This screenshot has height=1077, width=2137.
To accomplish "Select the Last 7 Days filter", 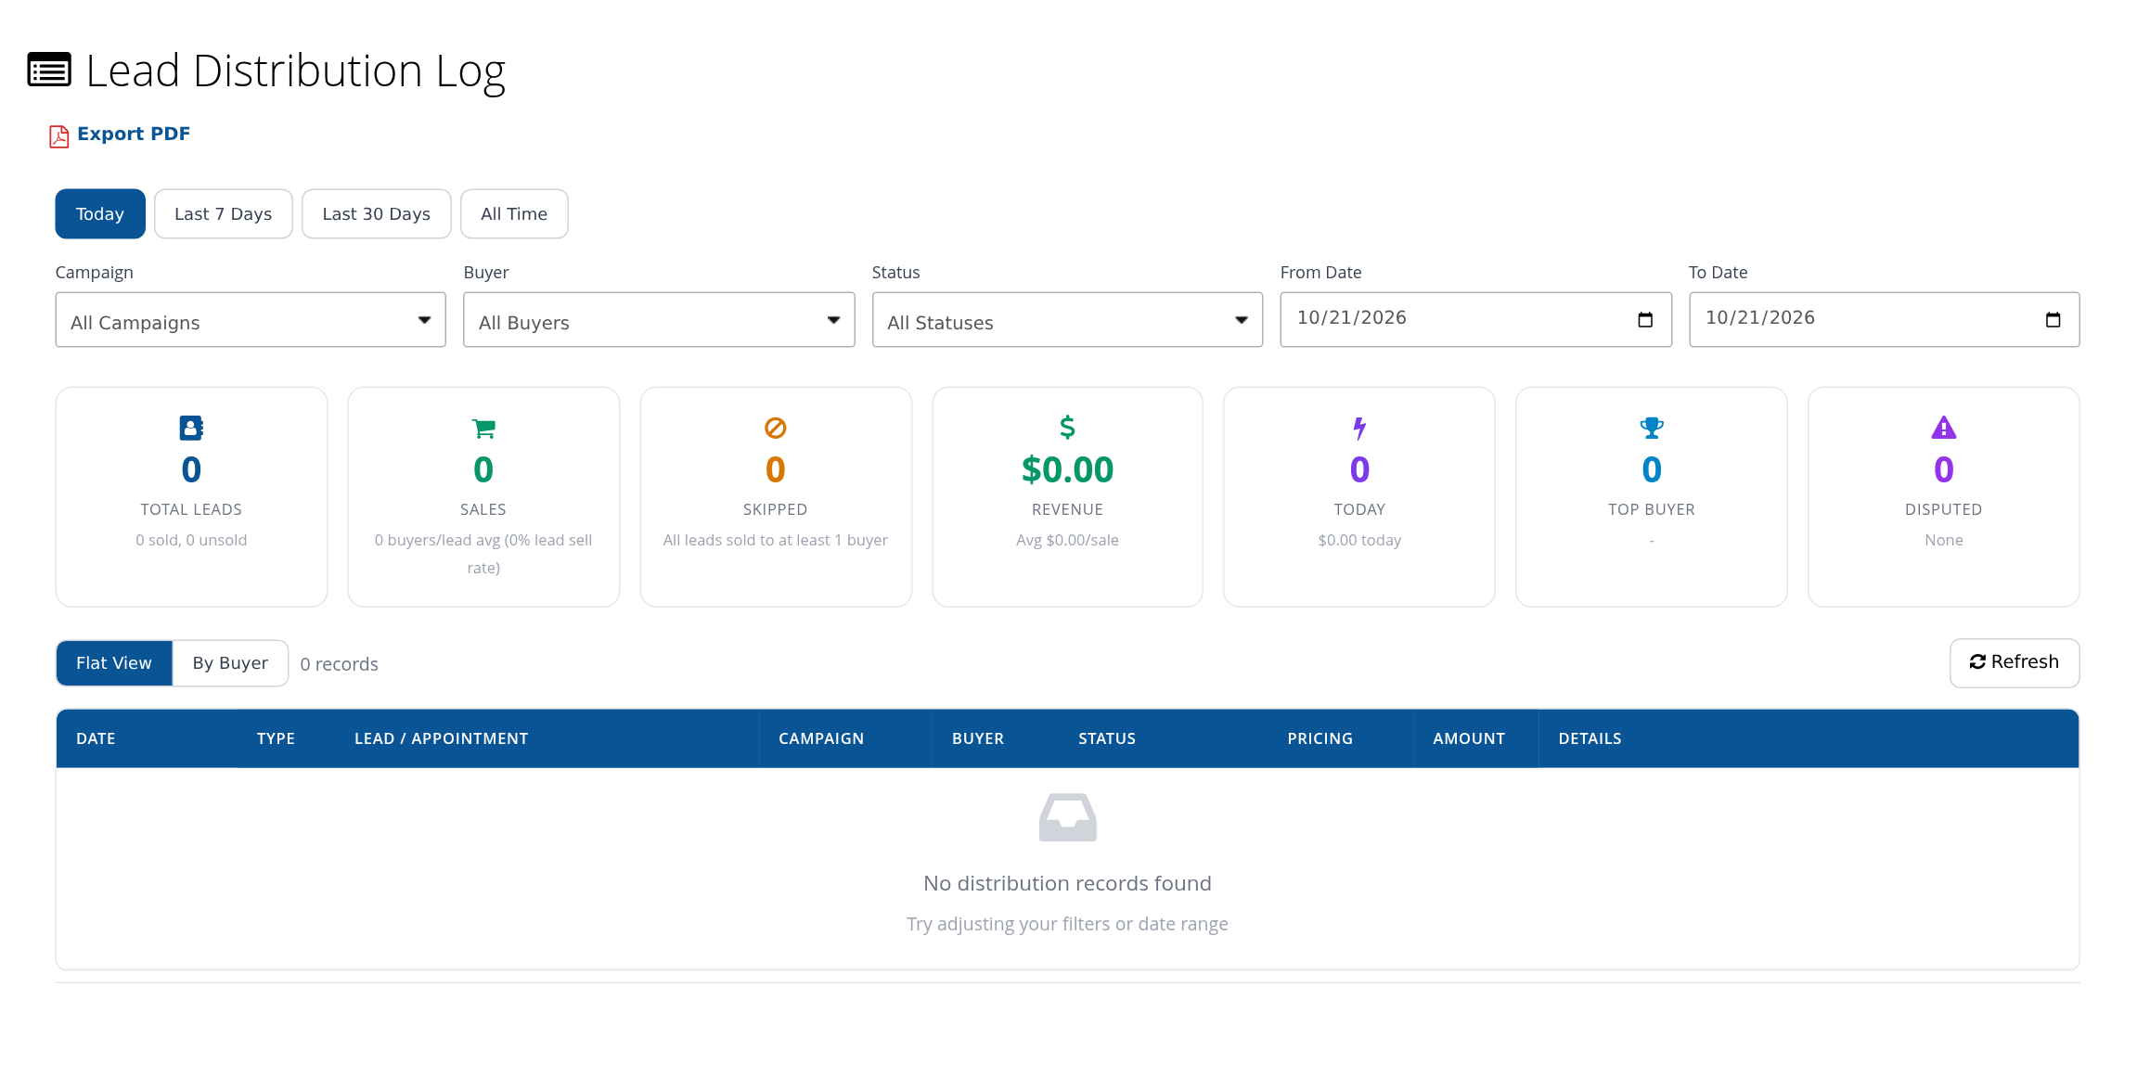I will (224, 214).
